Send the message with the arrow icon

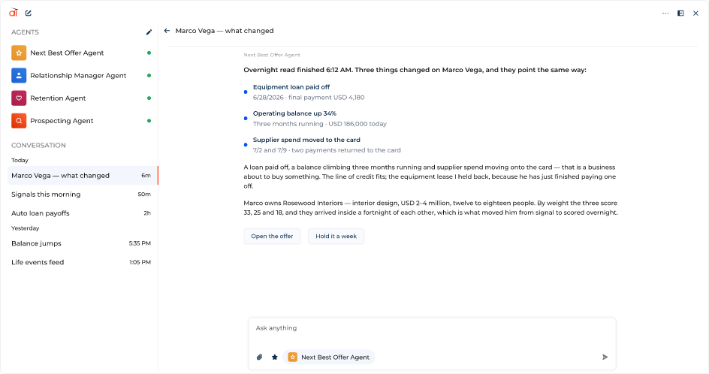click(x=605, y=357)
